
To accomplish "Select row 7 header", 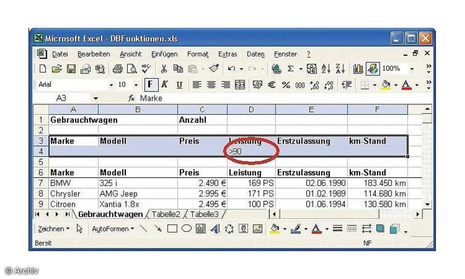I will tap(41, 183).
